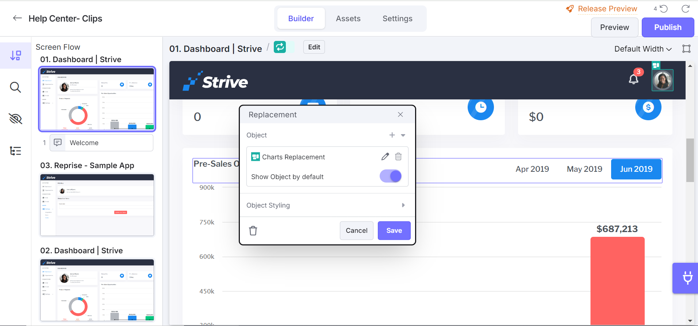This screenshot has width=698, height=326.
Task: Undo the last change
Action: coord(664,9)
